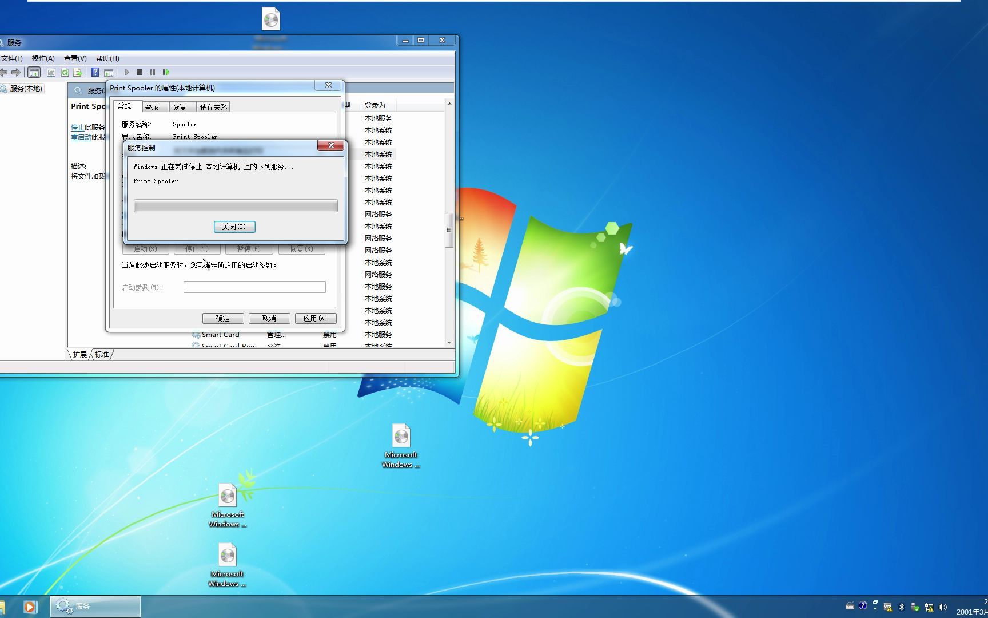
Task: Click the 暂停(P) button
Action: pyautogui.click(x=249, y=249)
